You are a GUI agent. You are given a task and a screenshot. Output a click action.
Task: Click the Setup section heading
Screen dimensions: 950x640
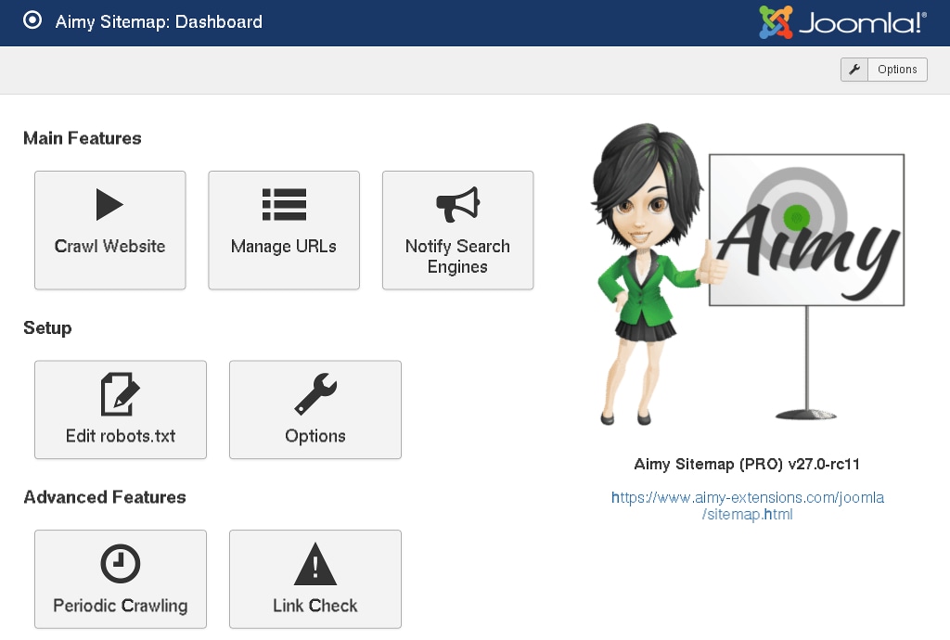pyautogui.click(x=47, y=328)
